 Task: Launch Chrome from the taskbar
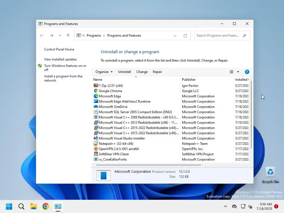46,206
